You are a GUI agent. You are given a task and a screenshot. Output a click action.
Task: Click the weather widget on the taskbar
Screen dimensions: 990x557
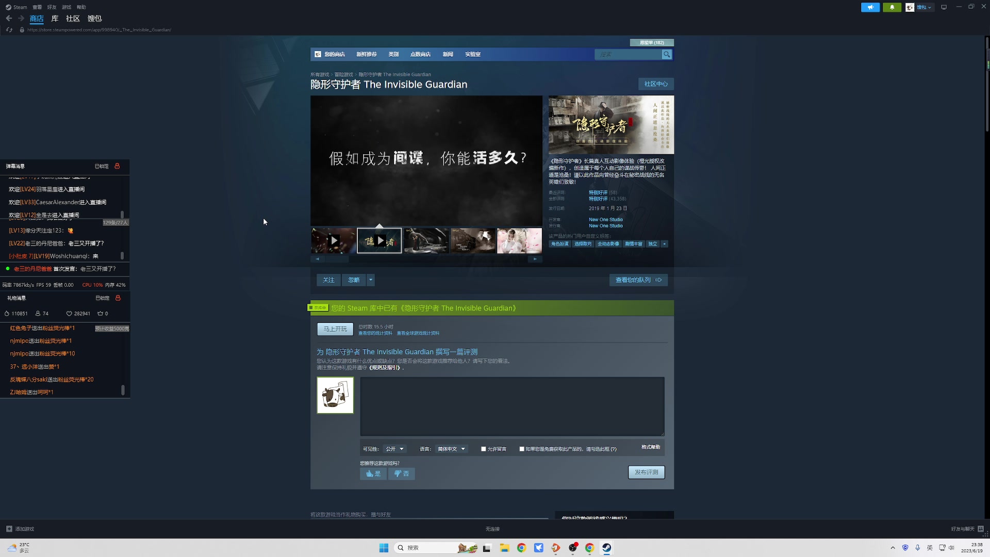coord(19,548)
